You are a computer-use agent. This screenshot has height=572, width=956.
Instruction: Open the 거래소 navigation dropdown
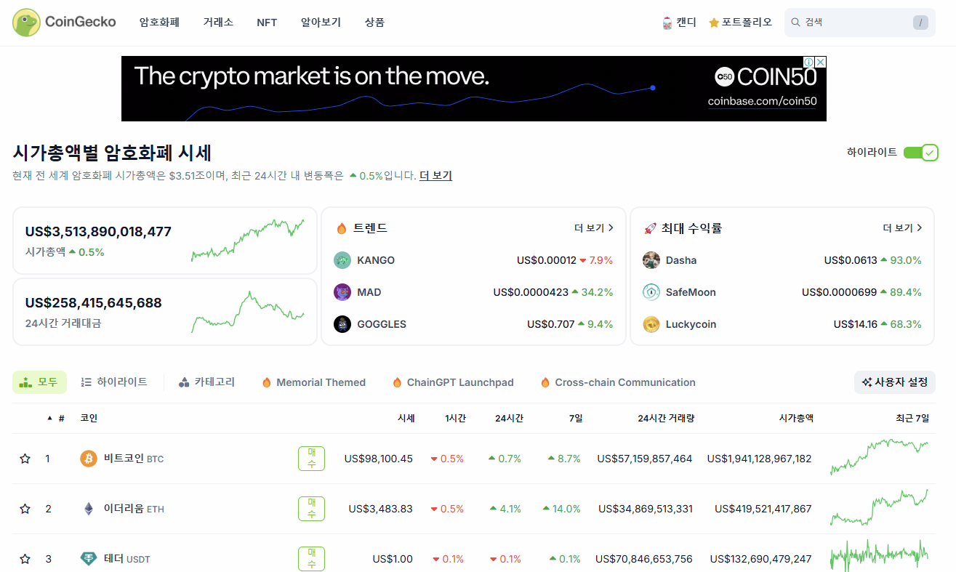coord(218,22)
